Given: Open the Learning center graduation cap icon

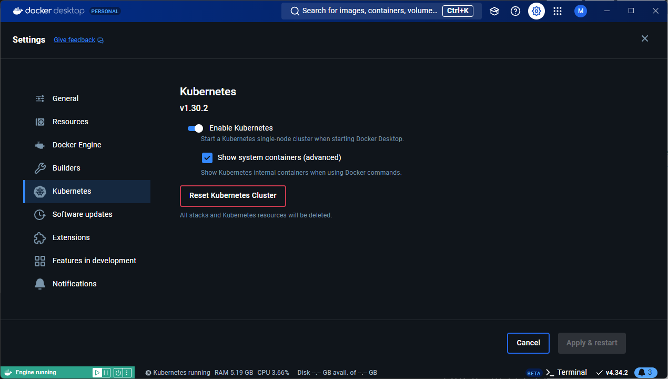Looking at the screenshot, I should pyautogui.click(x=494, y=11).
